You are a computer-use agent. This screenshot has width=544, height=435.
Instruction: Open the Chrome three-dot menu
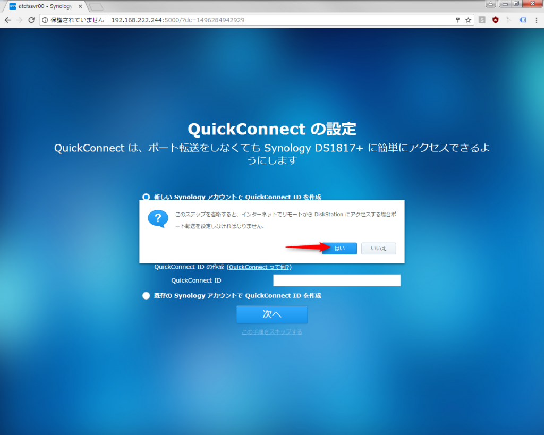537,20
